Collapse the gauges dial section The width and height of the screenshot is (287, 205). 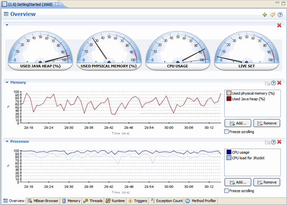7,24
